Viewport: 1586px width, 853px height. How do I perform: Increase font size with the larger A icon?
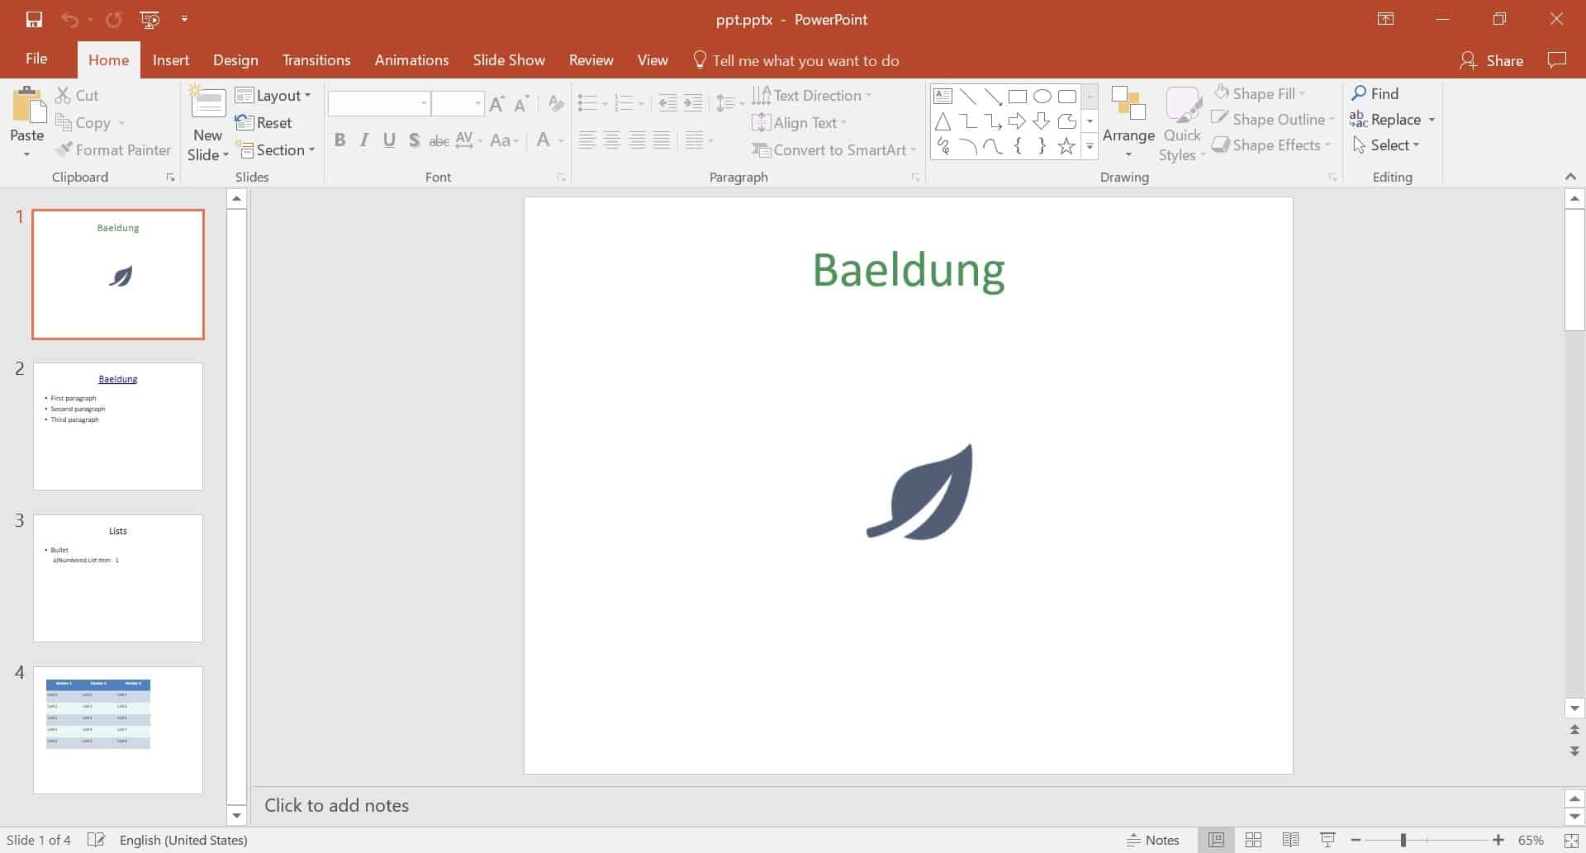pyautogui.click(x=496, y=104)
